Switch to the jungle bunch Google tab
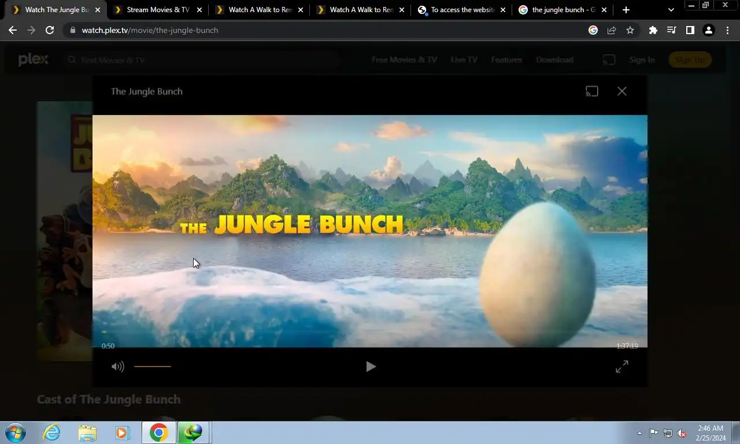The image size is (740, 444). tap(563, 10)
